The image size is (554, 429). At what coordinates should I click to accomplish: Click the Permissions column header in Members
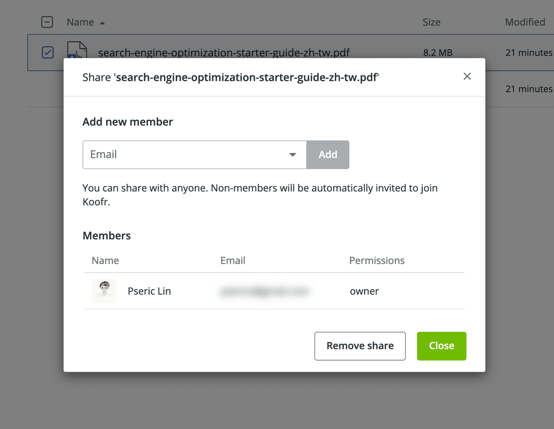[377, 260]
